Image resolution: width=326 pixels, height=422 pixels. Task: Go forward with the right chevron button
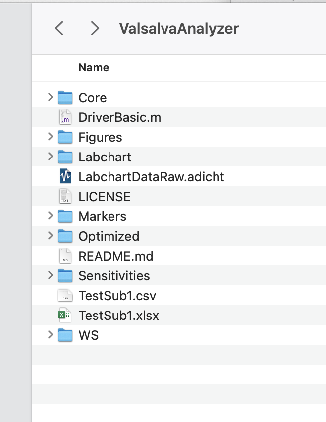point(95,28)
